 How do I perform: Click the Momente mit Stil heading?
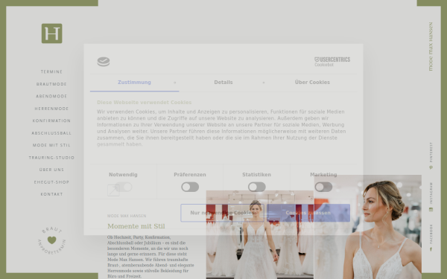pyautogui.click(x=136, y=226)
